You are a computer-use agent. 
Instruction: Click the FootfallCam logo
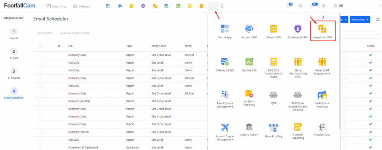point(20,6)
